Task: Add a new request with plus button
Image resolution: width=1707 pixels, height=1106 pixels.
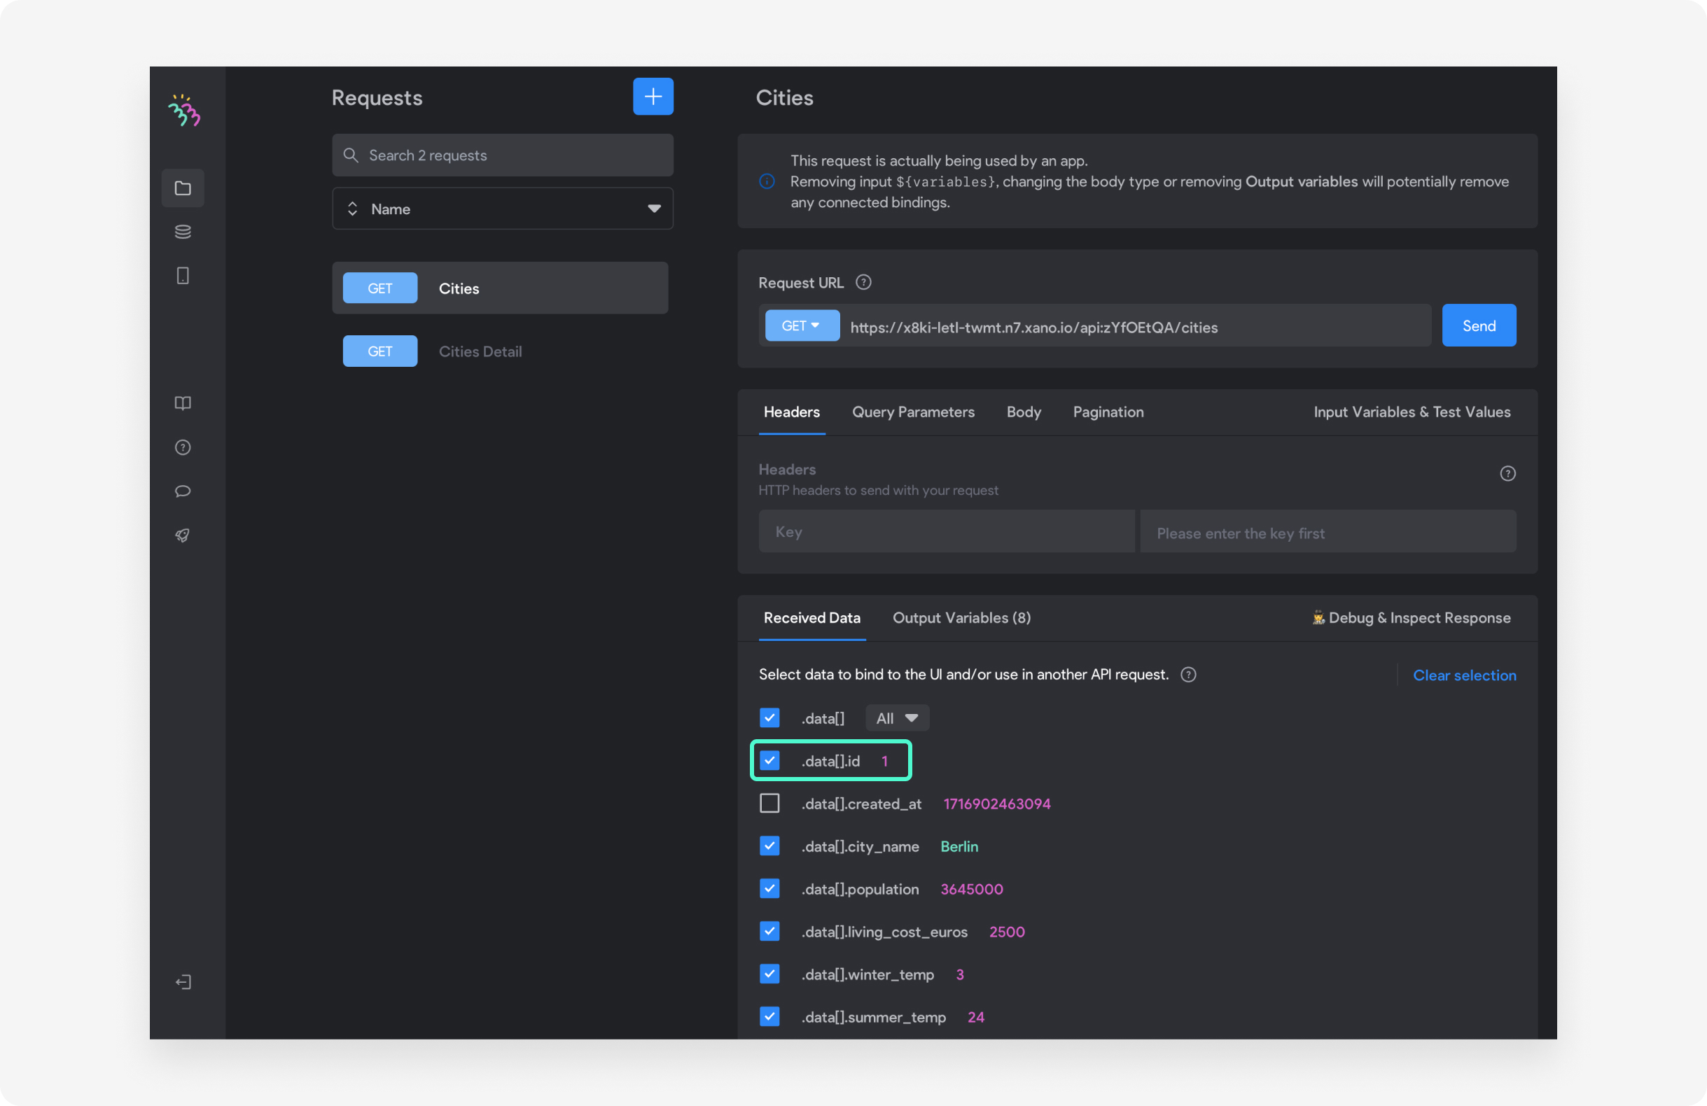Action: (653, 97)
